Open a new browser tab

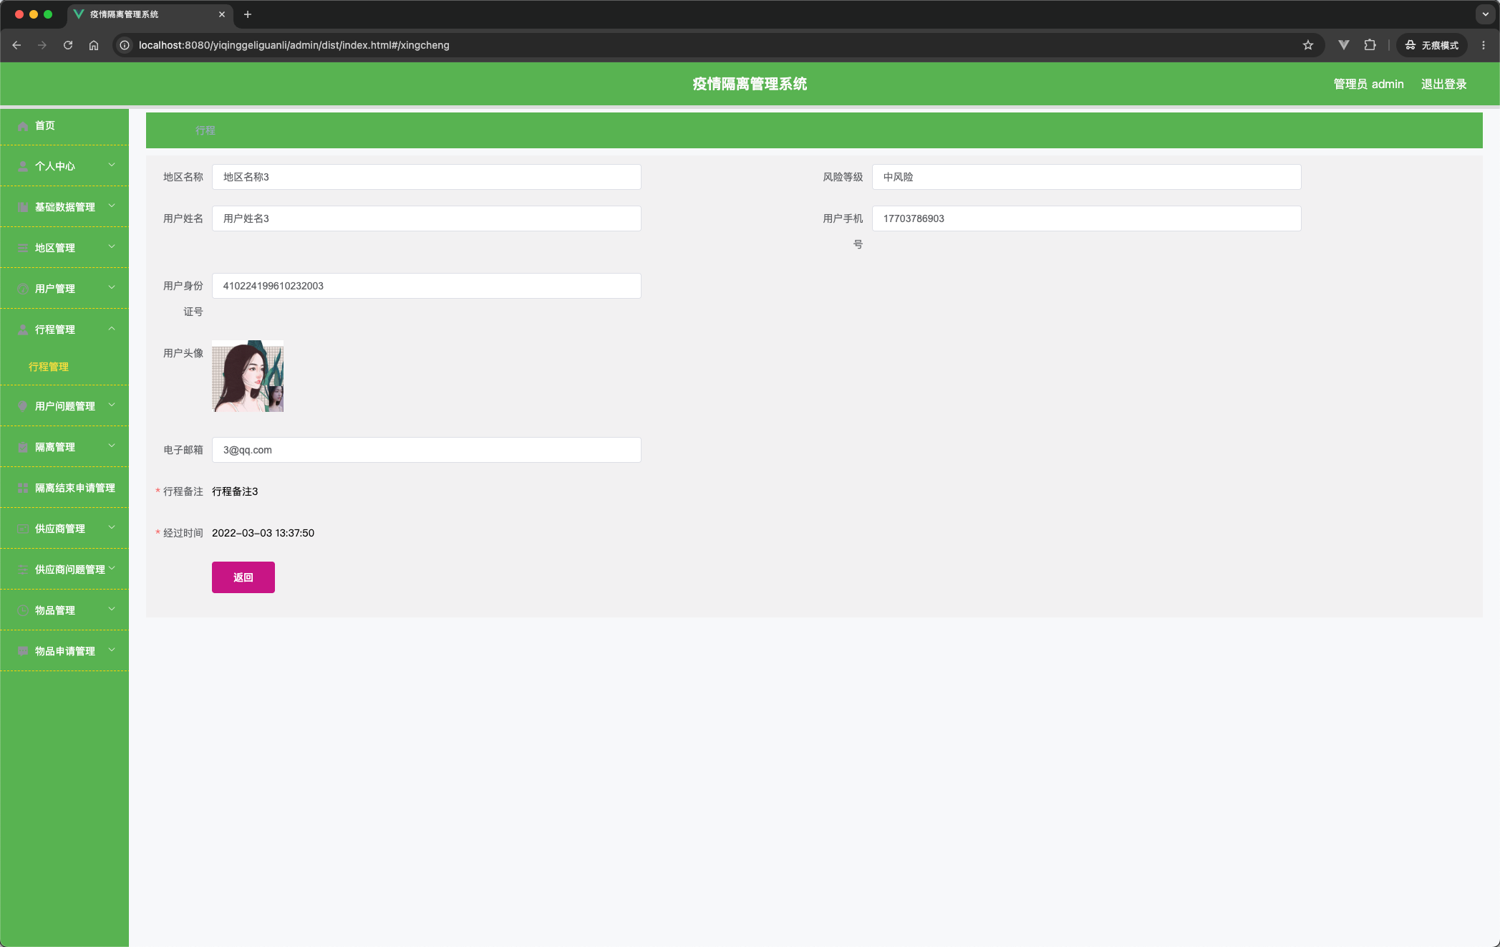point(248,14)
